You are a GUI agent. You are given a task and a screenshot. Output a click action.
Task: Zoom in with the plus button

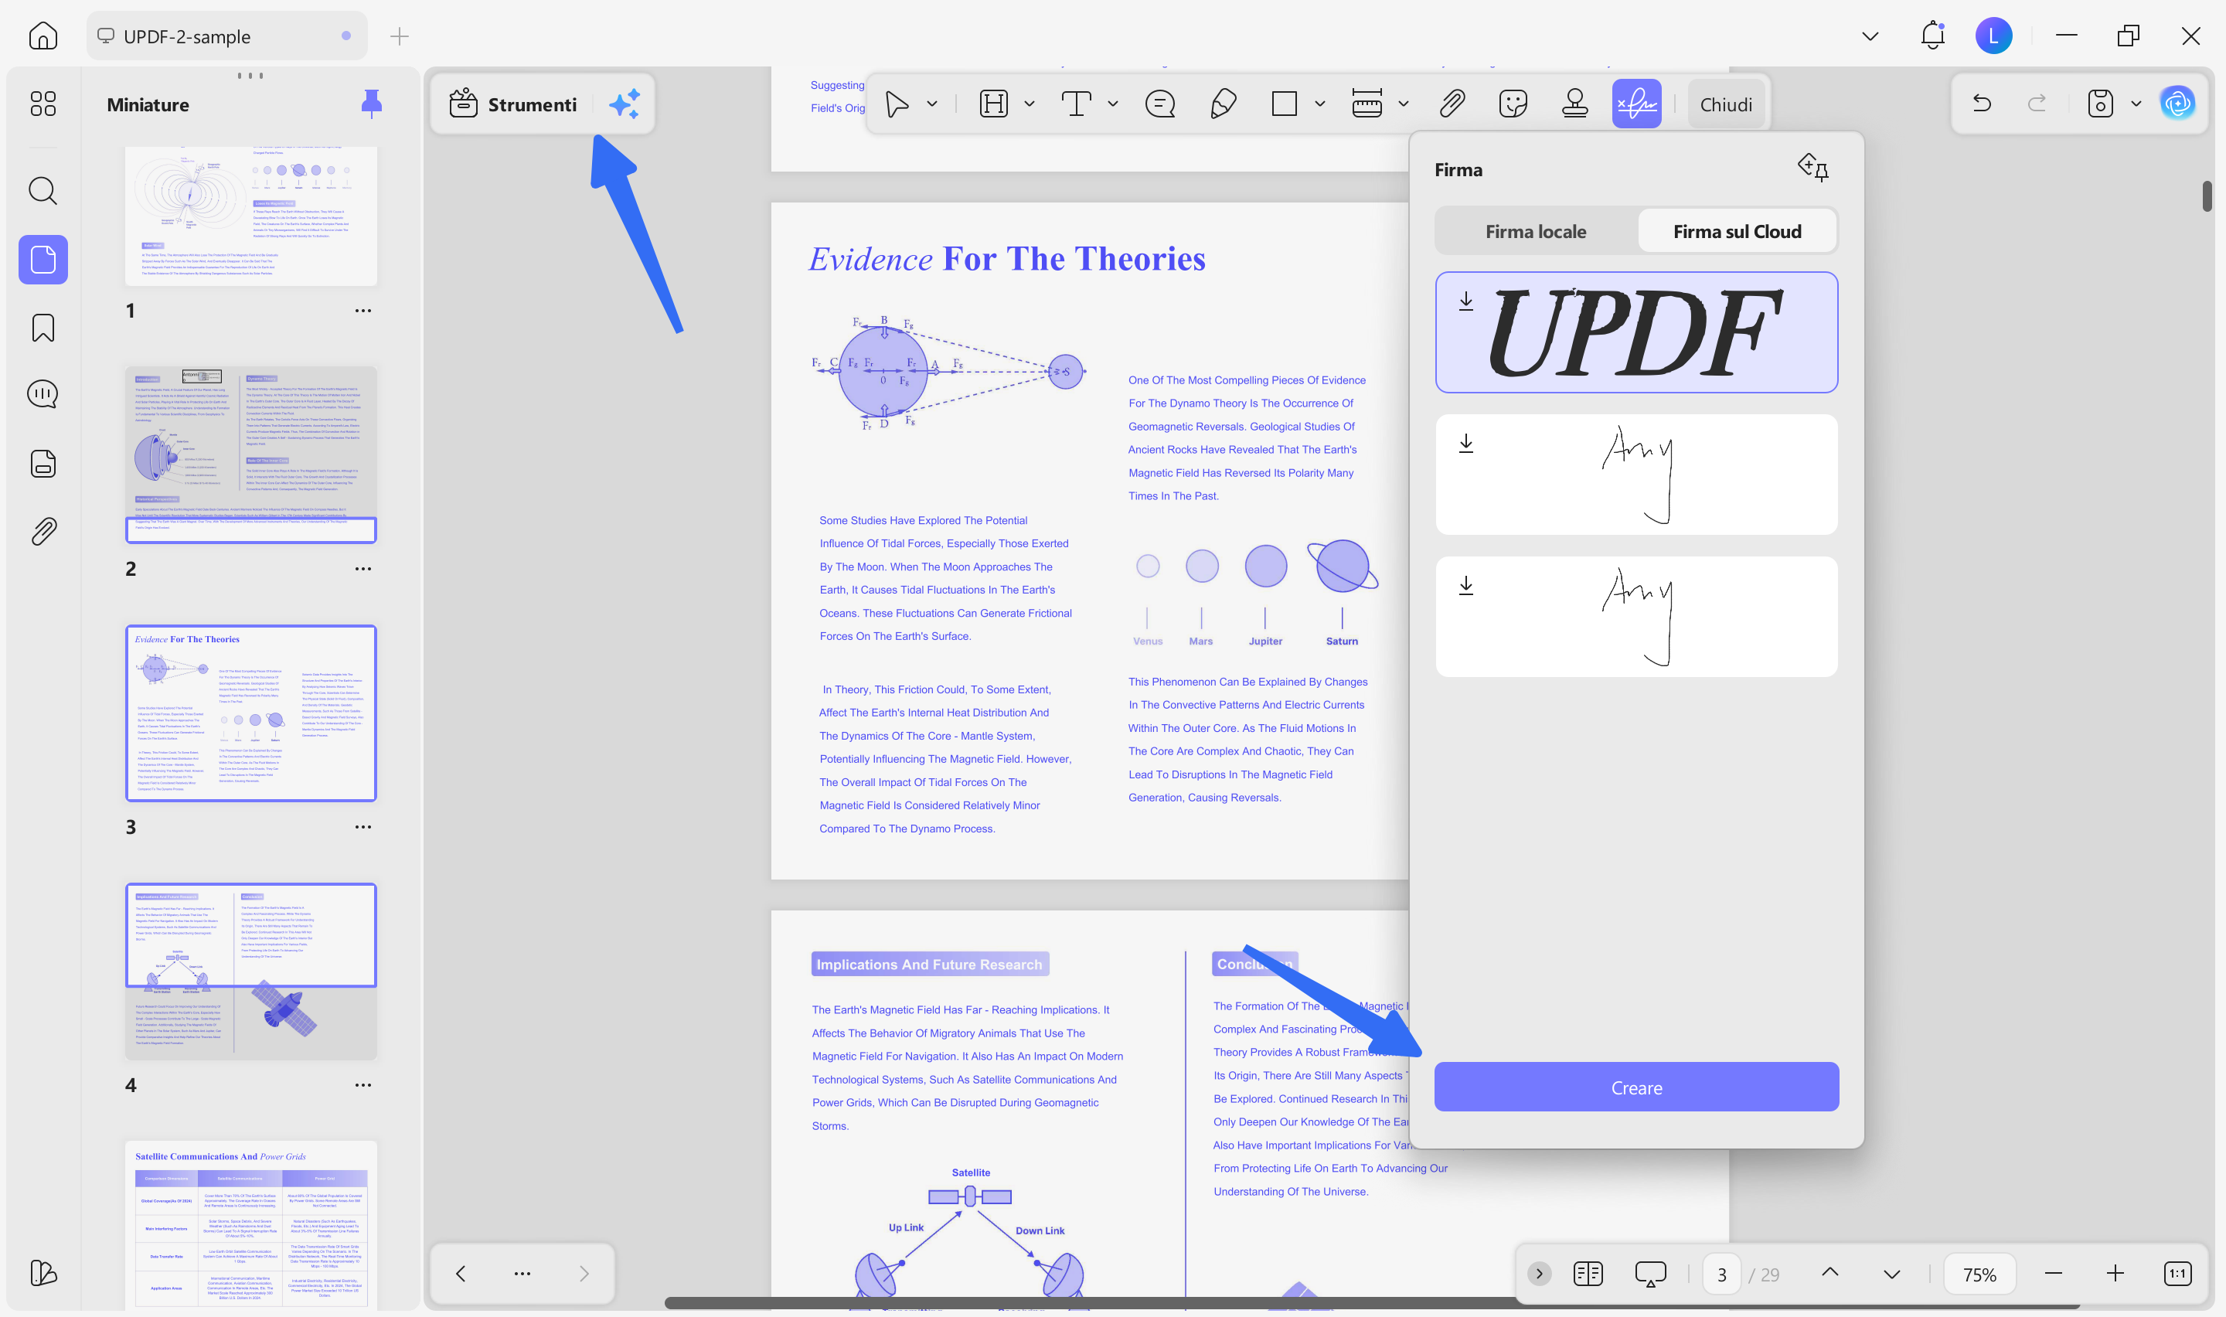coord(2115,1274)
